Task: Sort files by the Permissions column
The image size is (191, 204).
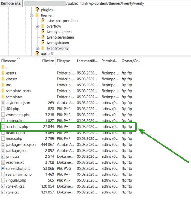Action: [110, 61]
